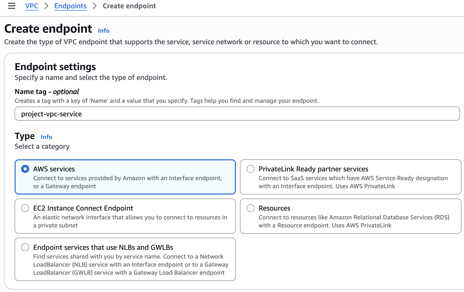Click the VPC breadcrumb link

[x=32, y=6]
